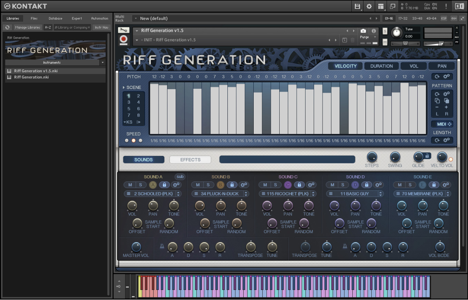This screenshot has width=468, height=300.
Task: Click the SOUNDS page button
Action: (x=143, y=159)
